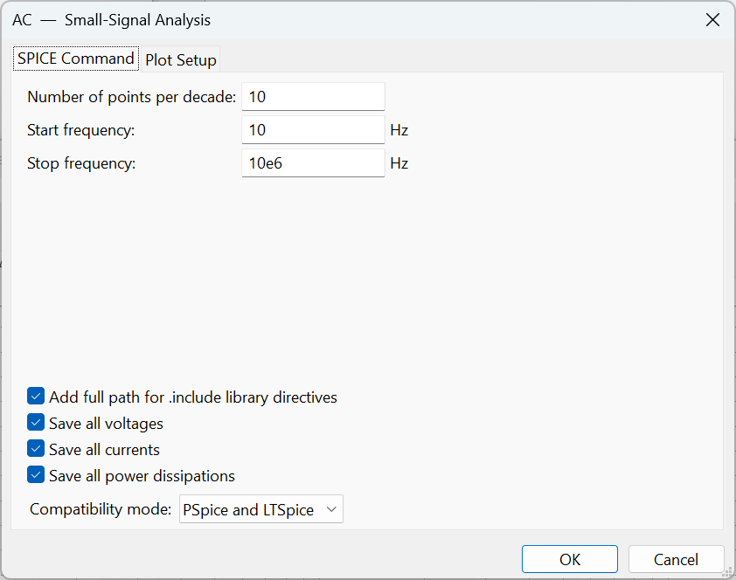Screen dimensions: 736x580
Task: Focus the Start frequency input box
Action: click(x=313, y=130)
